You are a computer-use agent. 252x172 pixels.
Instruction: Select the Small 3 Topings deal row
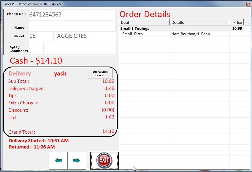click(x=181, y=28)
